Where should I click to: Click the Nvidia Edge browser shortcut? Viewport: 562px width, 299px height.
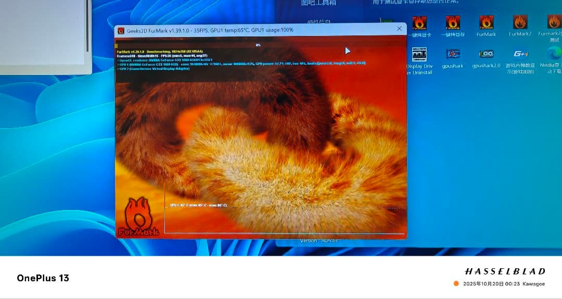click(553, 55)
